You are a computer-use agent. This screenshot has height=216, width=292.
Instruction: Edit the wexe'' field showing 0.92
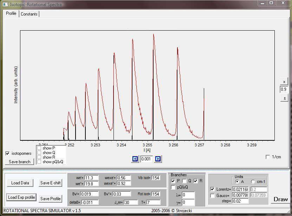[x=124, y=184]
